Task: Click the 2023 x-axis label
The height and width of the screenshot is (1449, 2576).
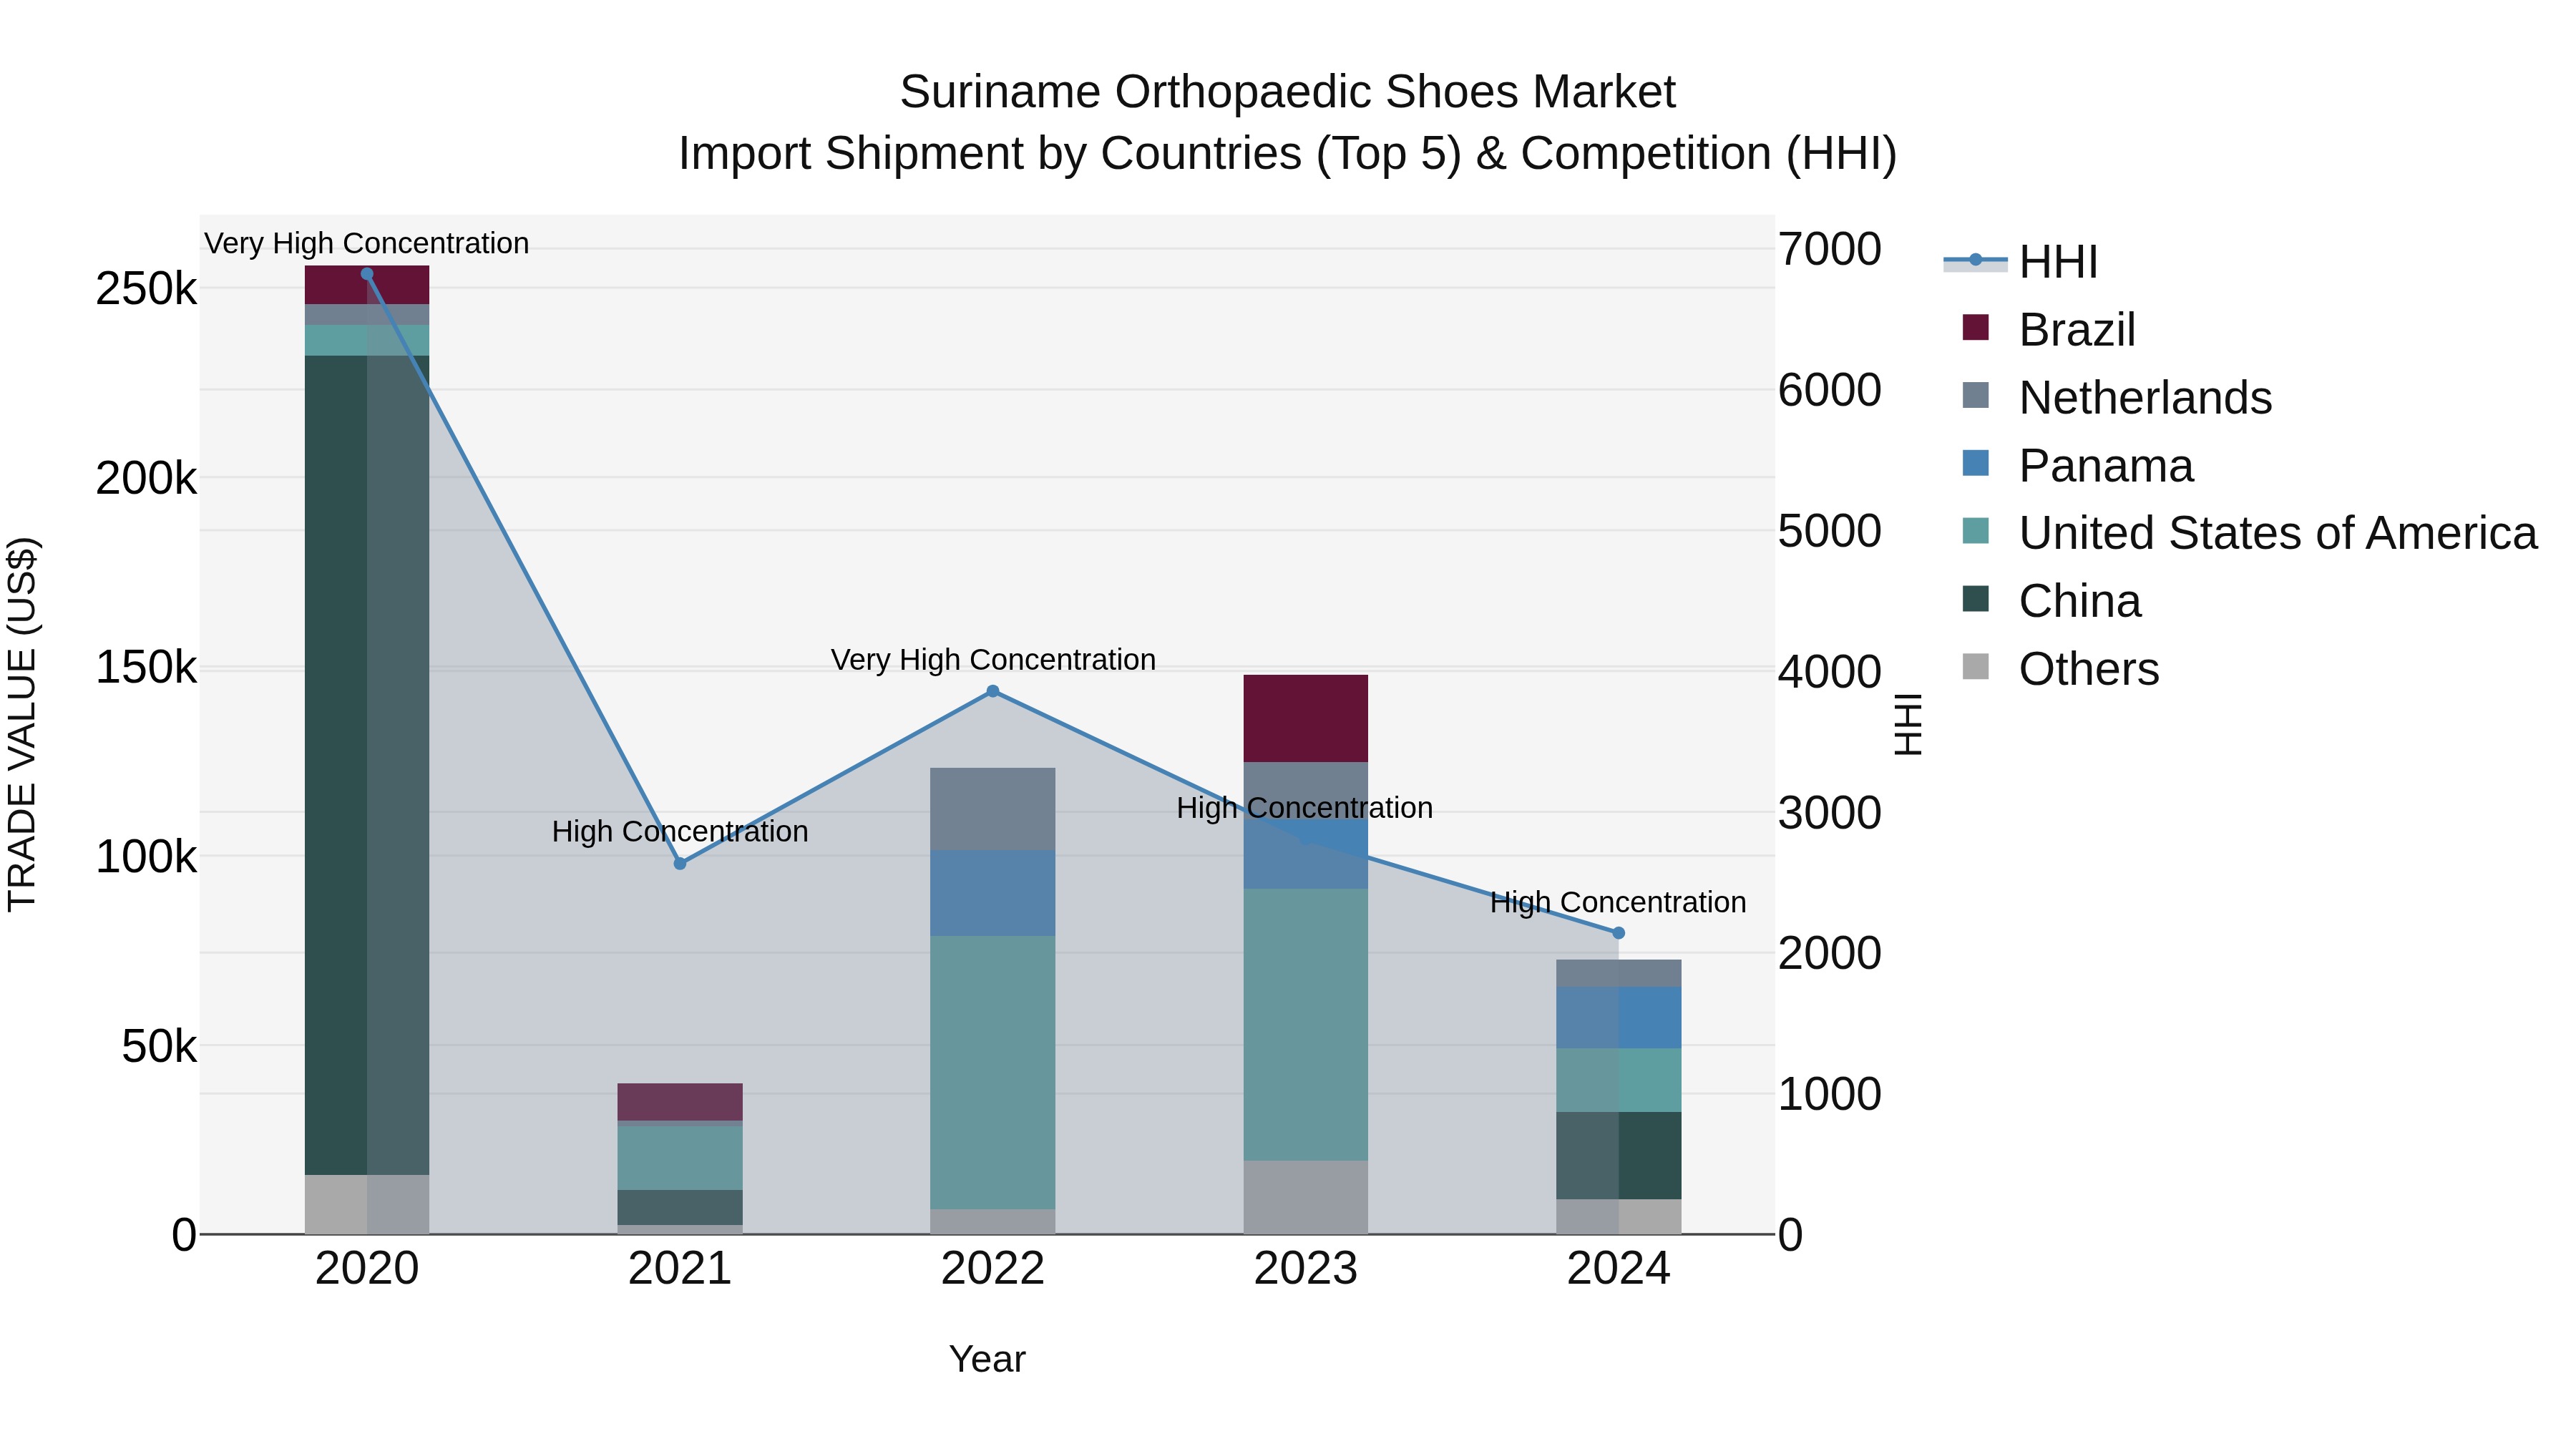Action: coord(1306,1269)
